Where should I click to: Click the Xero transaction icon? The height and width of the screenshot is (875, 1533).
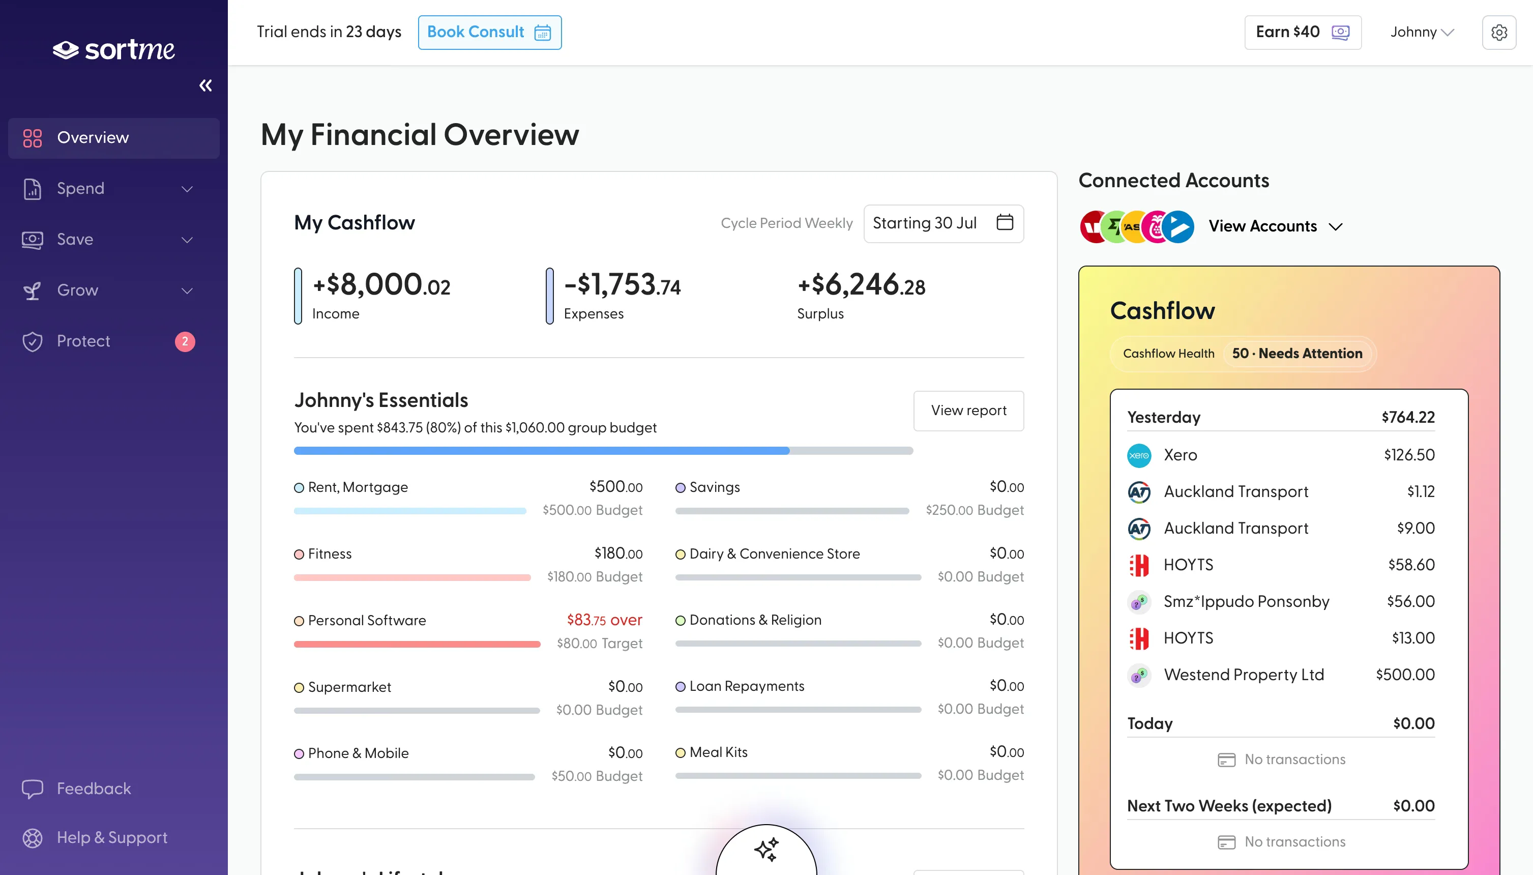[x=1138, y=455]
